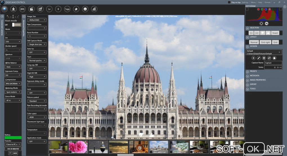Click Donate in the title bar

(267, 2)
